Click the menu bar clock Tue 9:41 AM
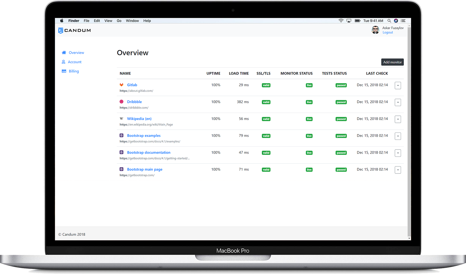 (373, 21)
